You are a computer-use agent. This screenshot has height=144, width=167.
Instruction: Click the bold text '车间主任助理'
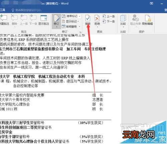point(95,49)
